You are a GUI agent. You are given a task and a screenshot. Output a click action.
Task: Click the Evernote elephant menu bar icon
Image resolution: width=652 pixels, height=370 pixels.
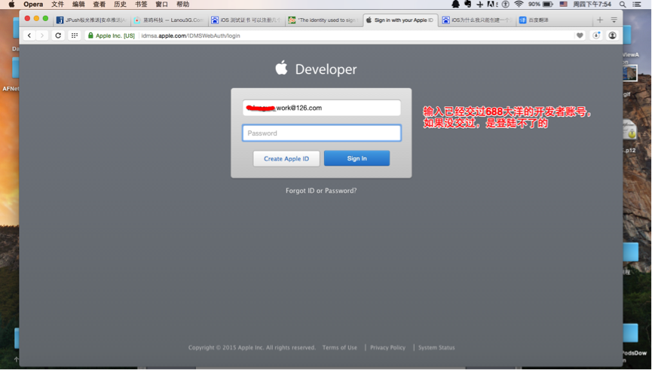[x=468, y=5]
